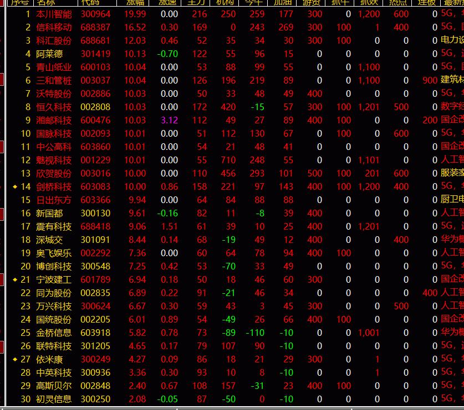The width and height of the screenshot is (464, 410).
Task: Click the stock code 601789
Action: [95, 279]
